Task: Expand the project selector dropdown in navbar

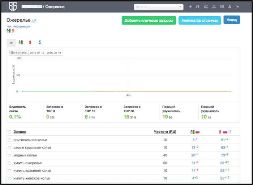Action: [x=158, y=7]
